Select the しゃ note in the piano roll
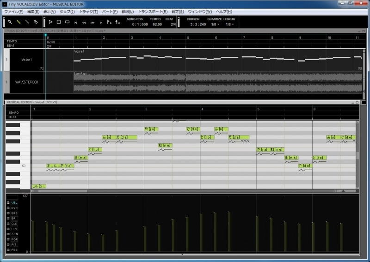This screenshot has height=262, width=370. [x=39, y=186]
